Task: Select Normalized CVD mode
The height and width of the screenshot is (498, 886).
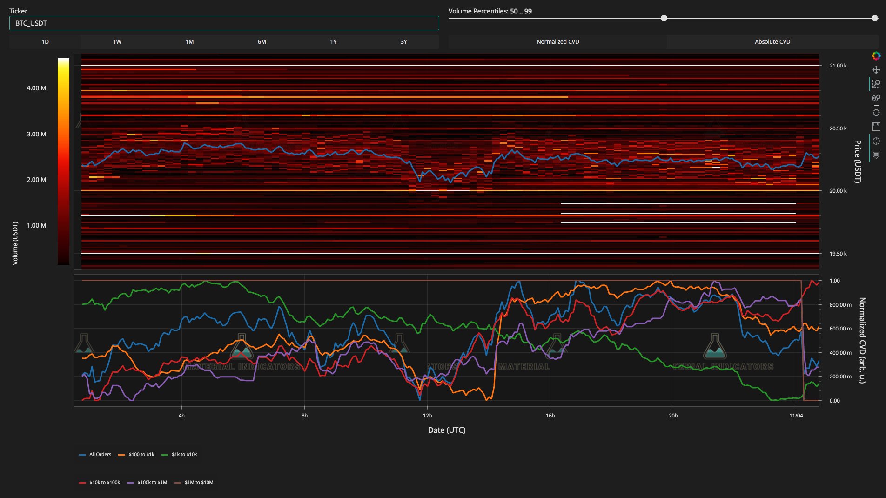Action: point(557,42)
